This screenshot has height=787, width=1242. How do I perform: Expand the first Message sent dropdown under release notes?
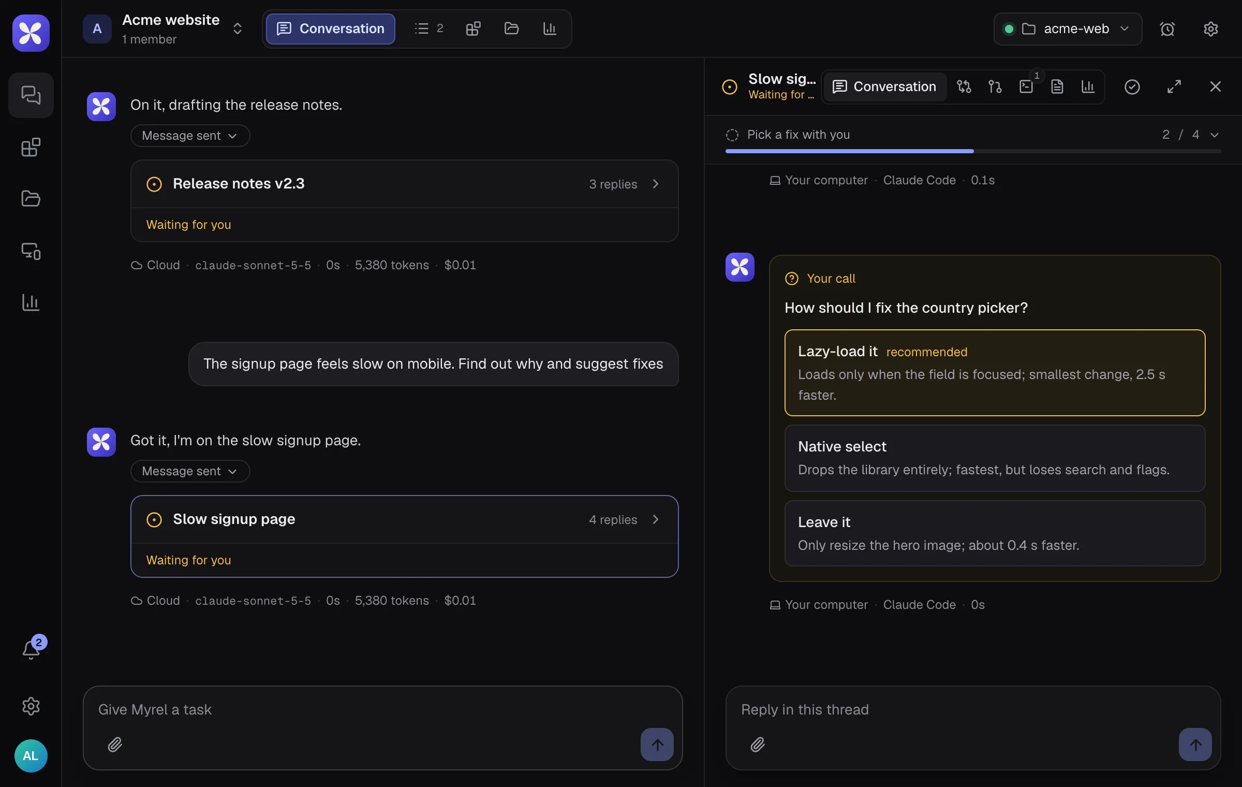click(x=190, y=136)
